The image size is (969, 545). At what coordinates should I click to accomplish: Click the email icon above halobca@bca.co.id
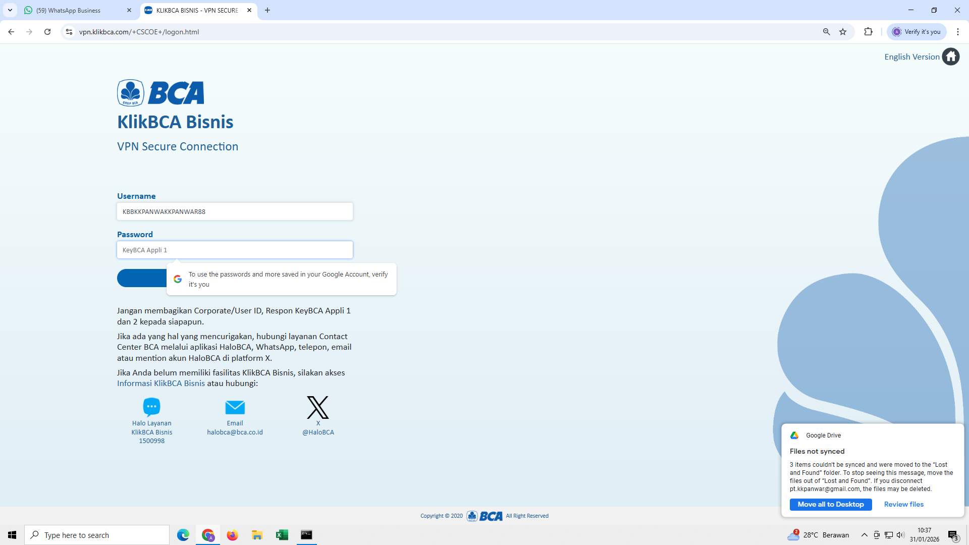(x=235, y=407)
